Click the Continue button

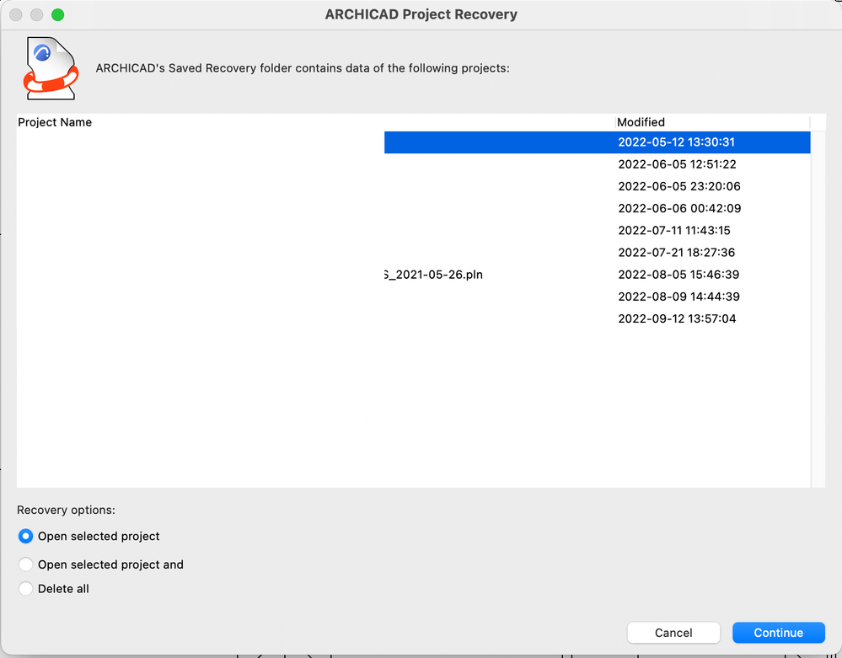[x=778, y=633]
